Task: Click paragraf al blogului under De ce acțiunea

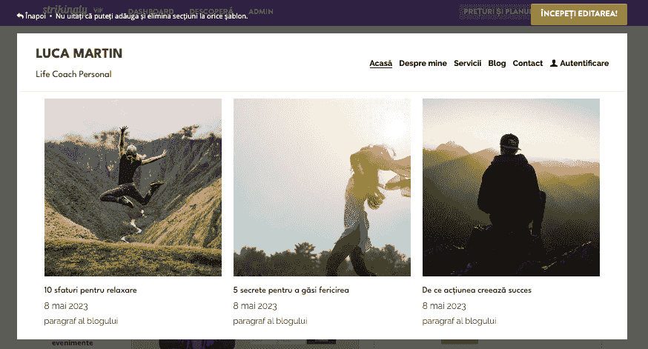Action: click(x=459, y=322)
